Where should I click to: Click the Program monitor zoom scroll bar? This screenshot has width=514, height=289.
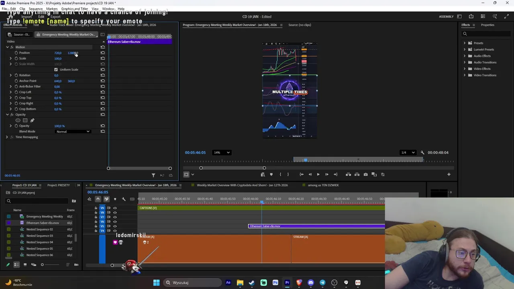pyautogui.click(x=233, y=168)
